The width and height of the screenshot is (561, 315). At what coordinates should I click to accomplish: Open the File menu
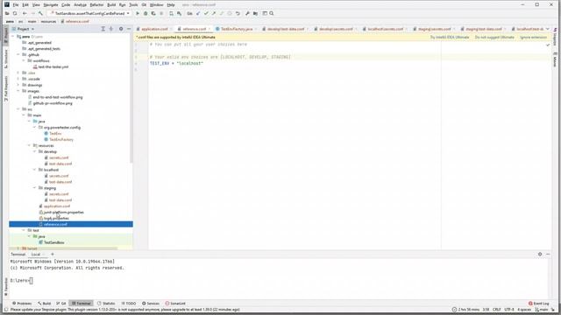(x=16, y=5)
